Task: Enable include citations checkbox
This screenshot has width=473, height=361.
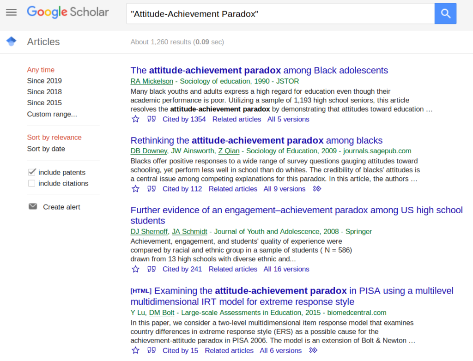Action: 32,183
